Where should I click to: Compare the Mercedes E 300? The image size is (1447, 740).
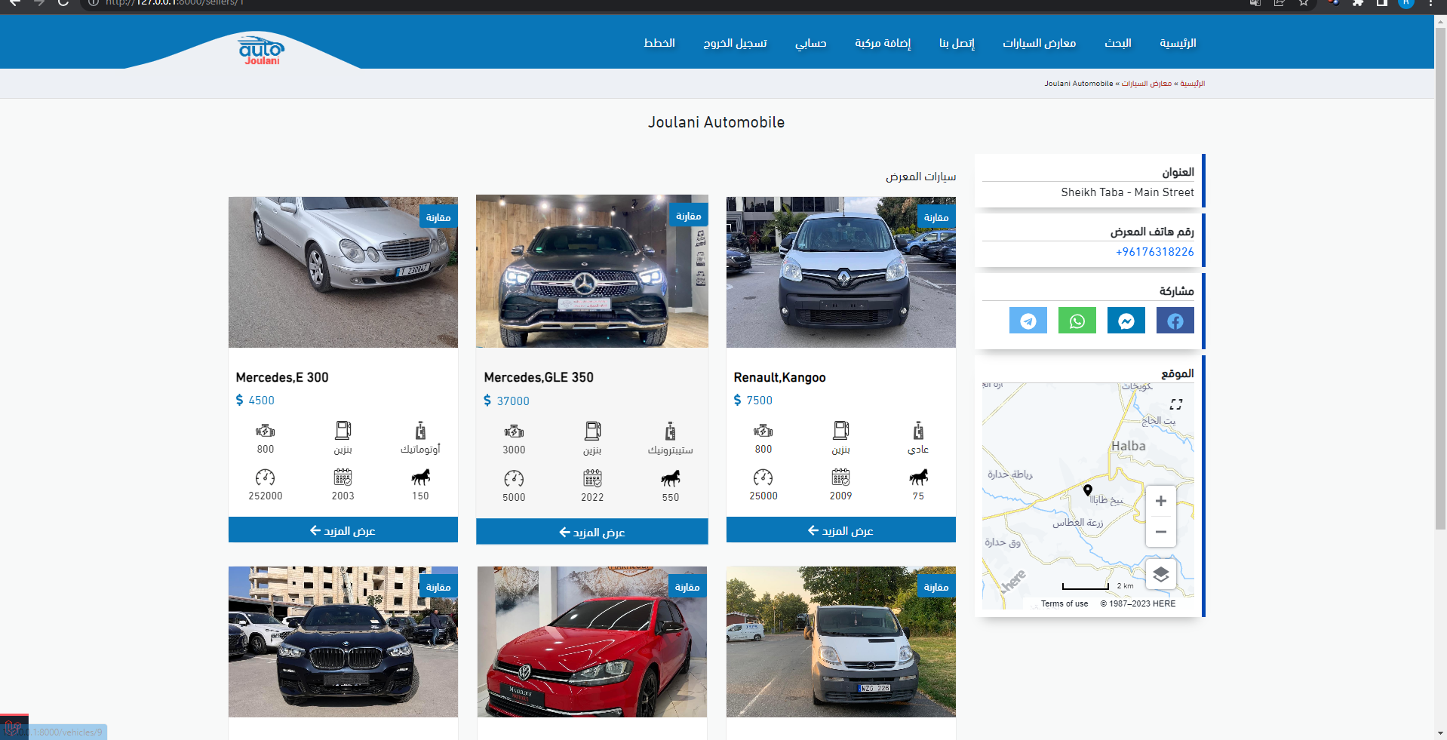point(438,217)
